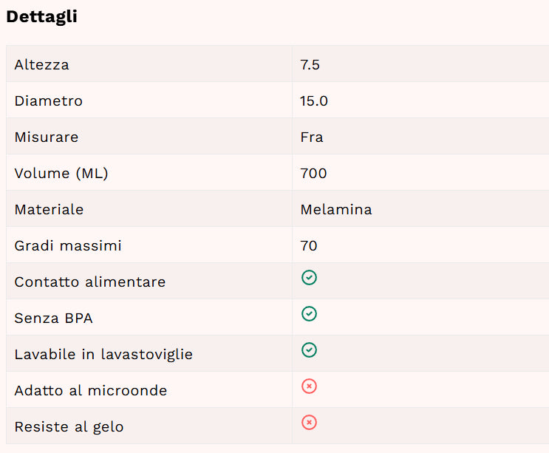Click the Lavabile in lavastoviglie label
Screen dimensions: 549x453
(x=103, y=354)
